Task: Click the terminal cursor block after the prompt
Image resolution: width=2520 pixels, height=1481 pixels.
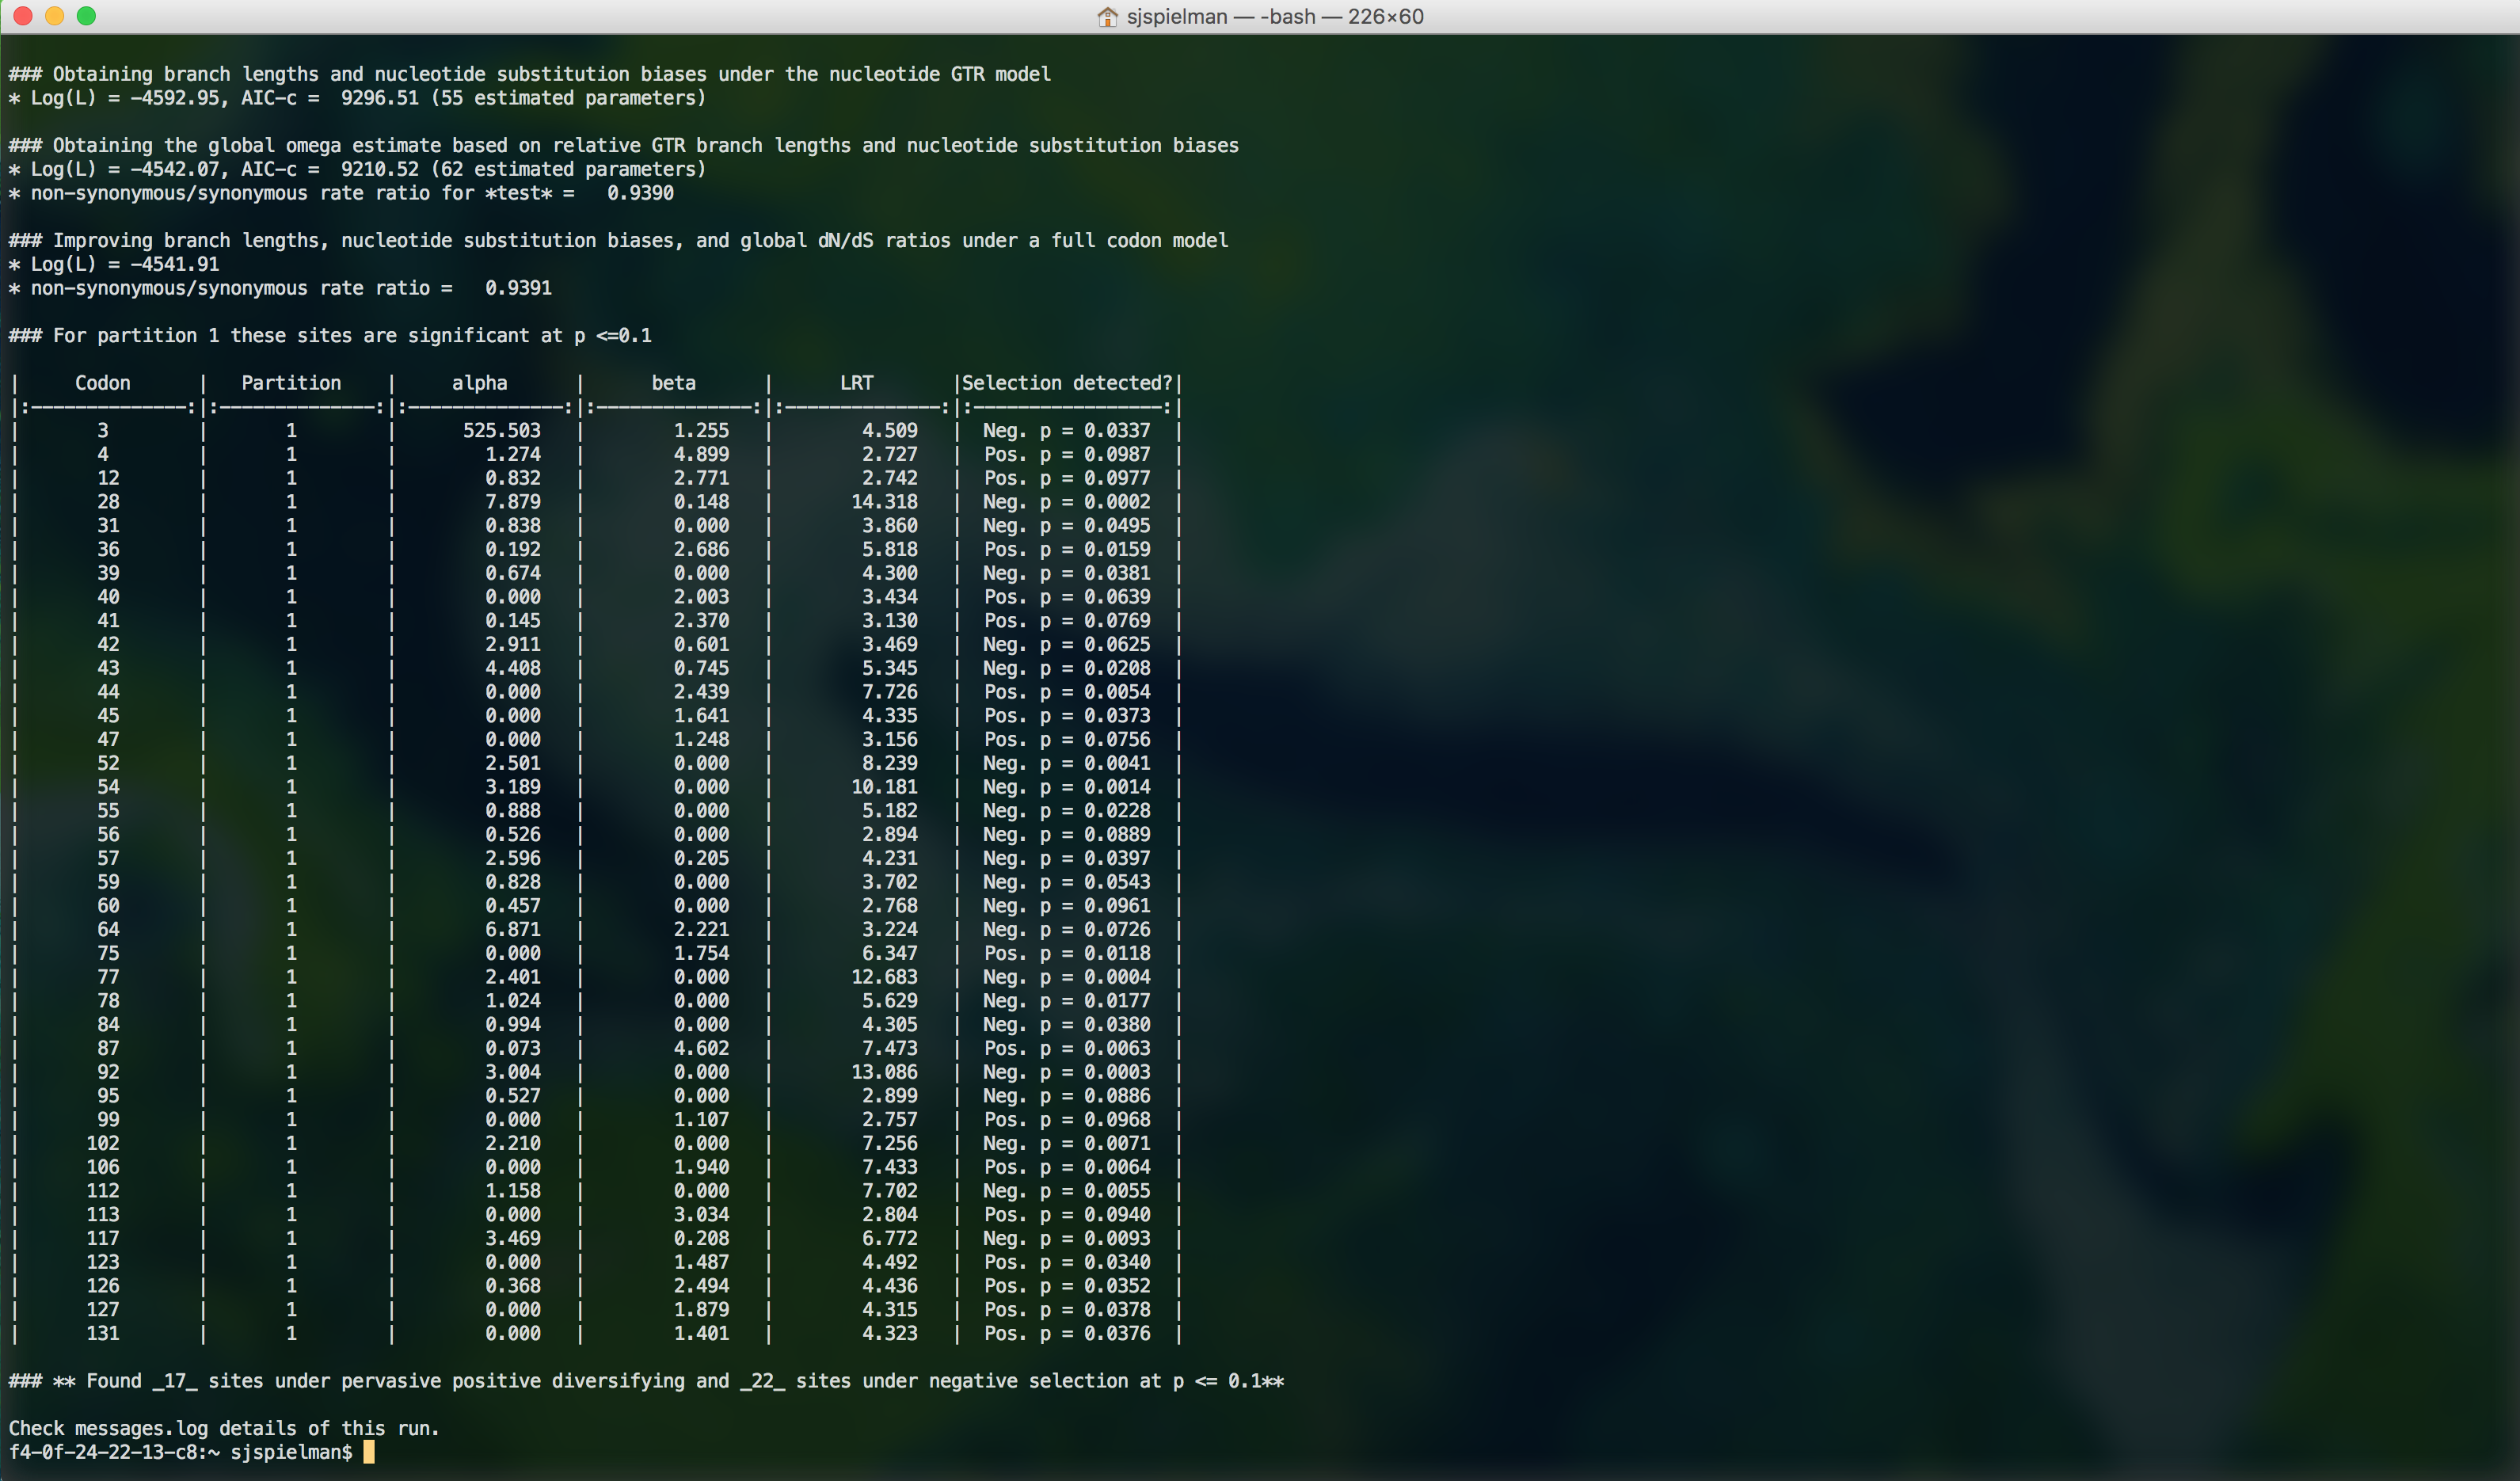Action: tap(369, 1452)
